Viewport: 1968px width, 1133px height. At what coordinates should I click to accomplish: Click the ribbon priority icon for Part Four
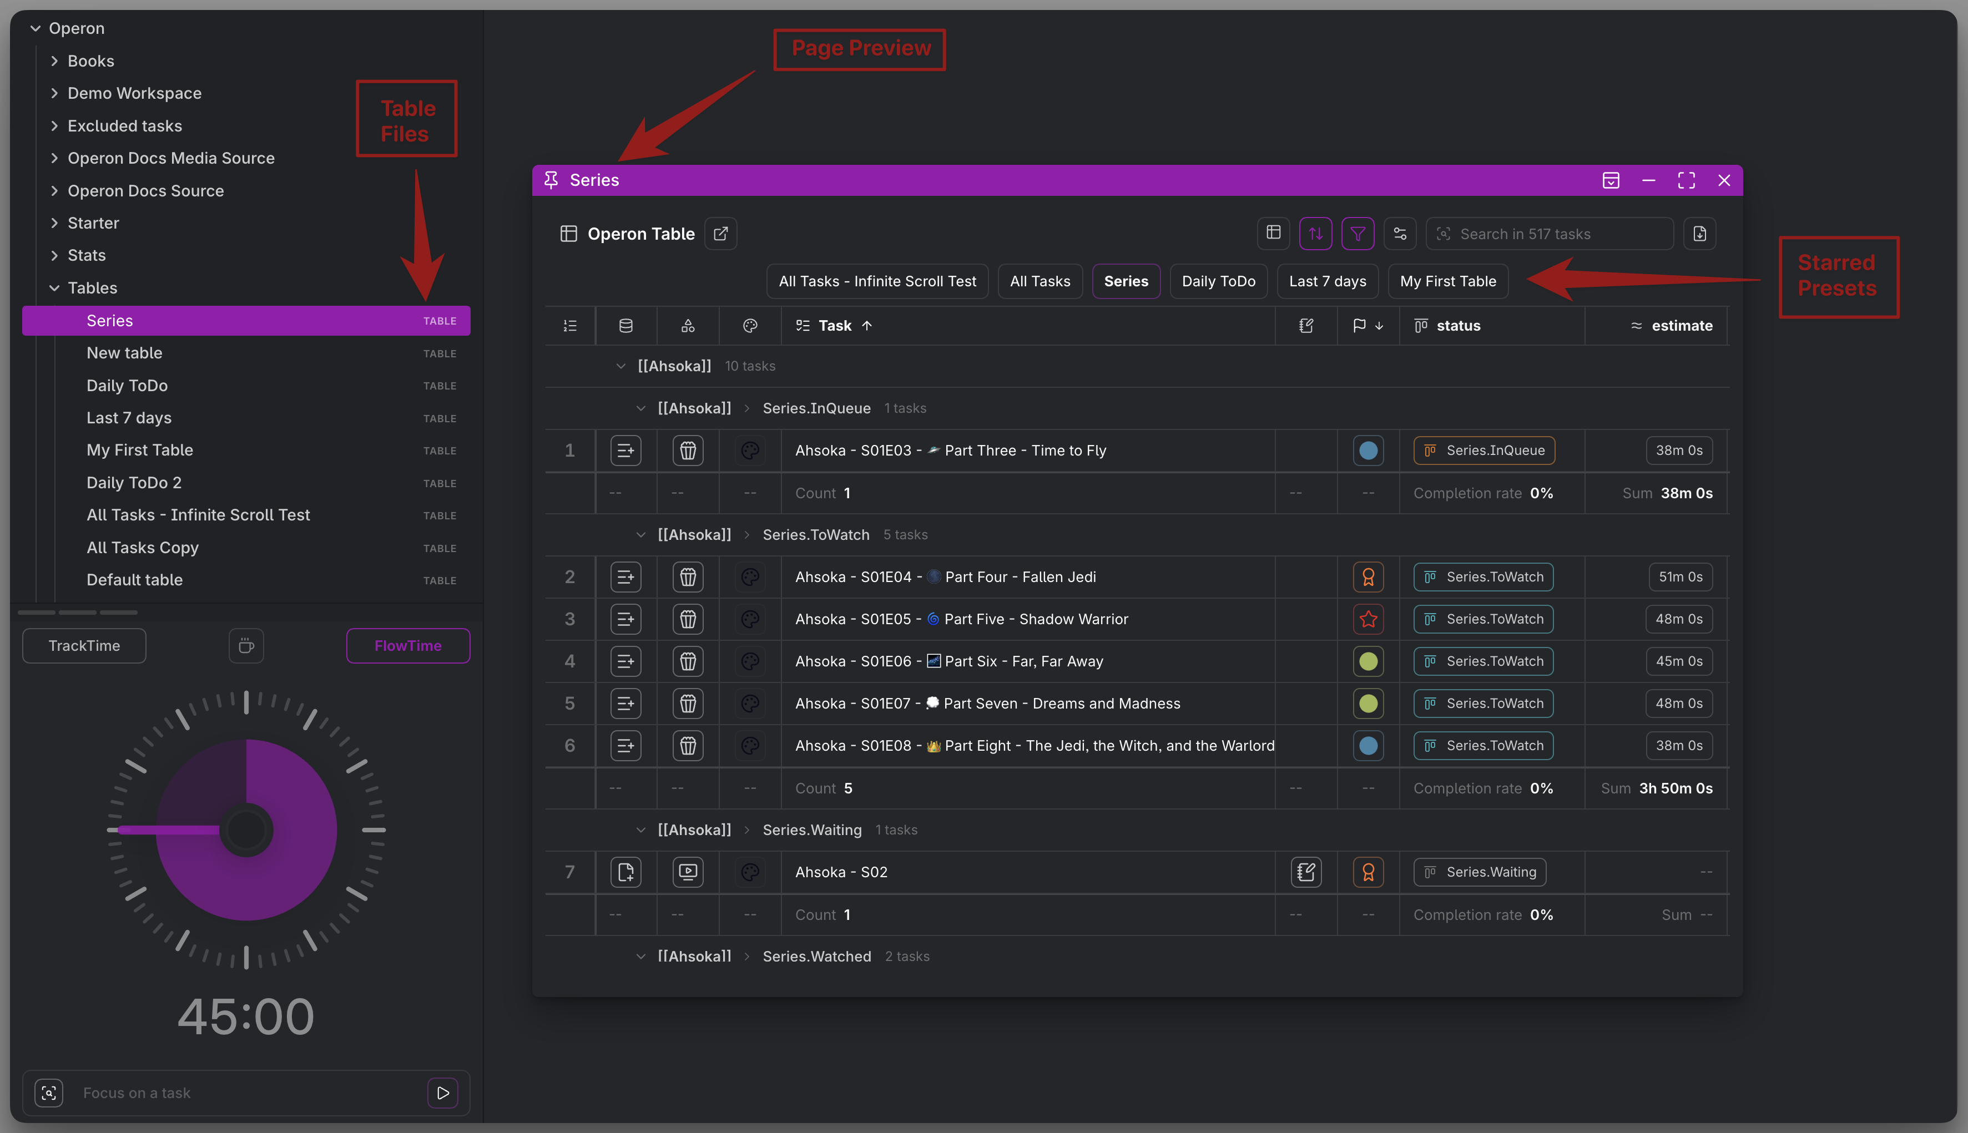click(1368, 576)
